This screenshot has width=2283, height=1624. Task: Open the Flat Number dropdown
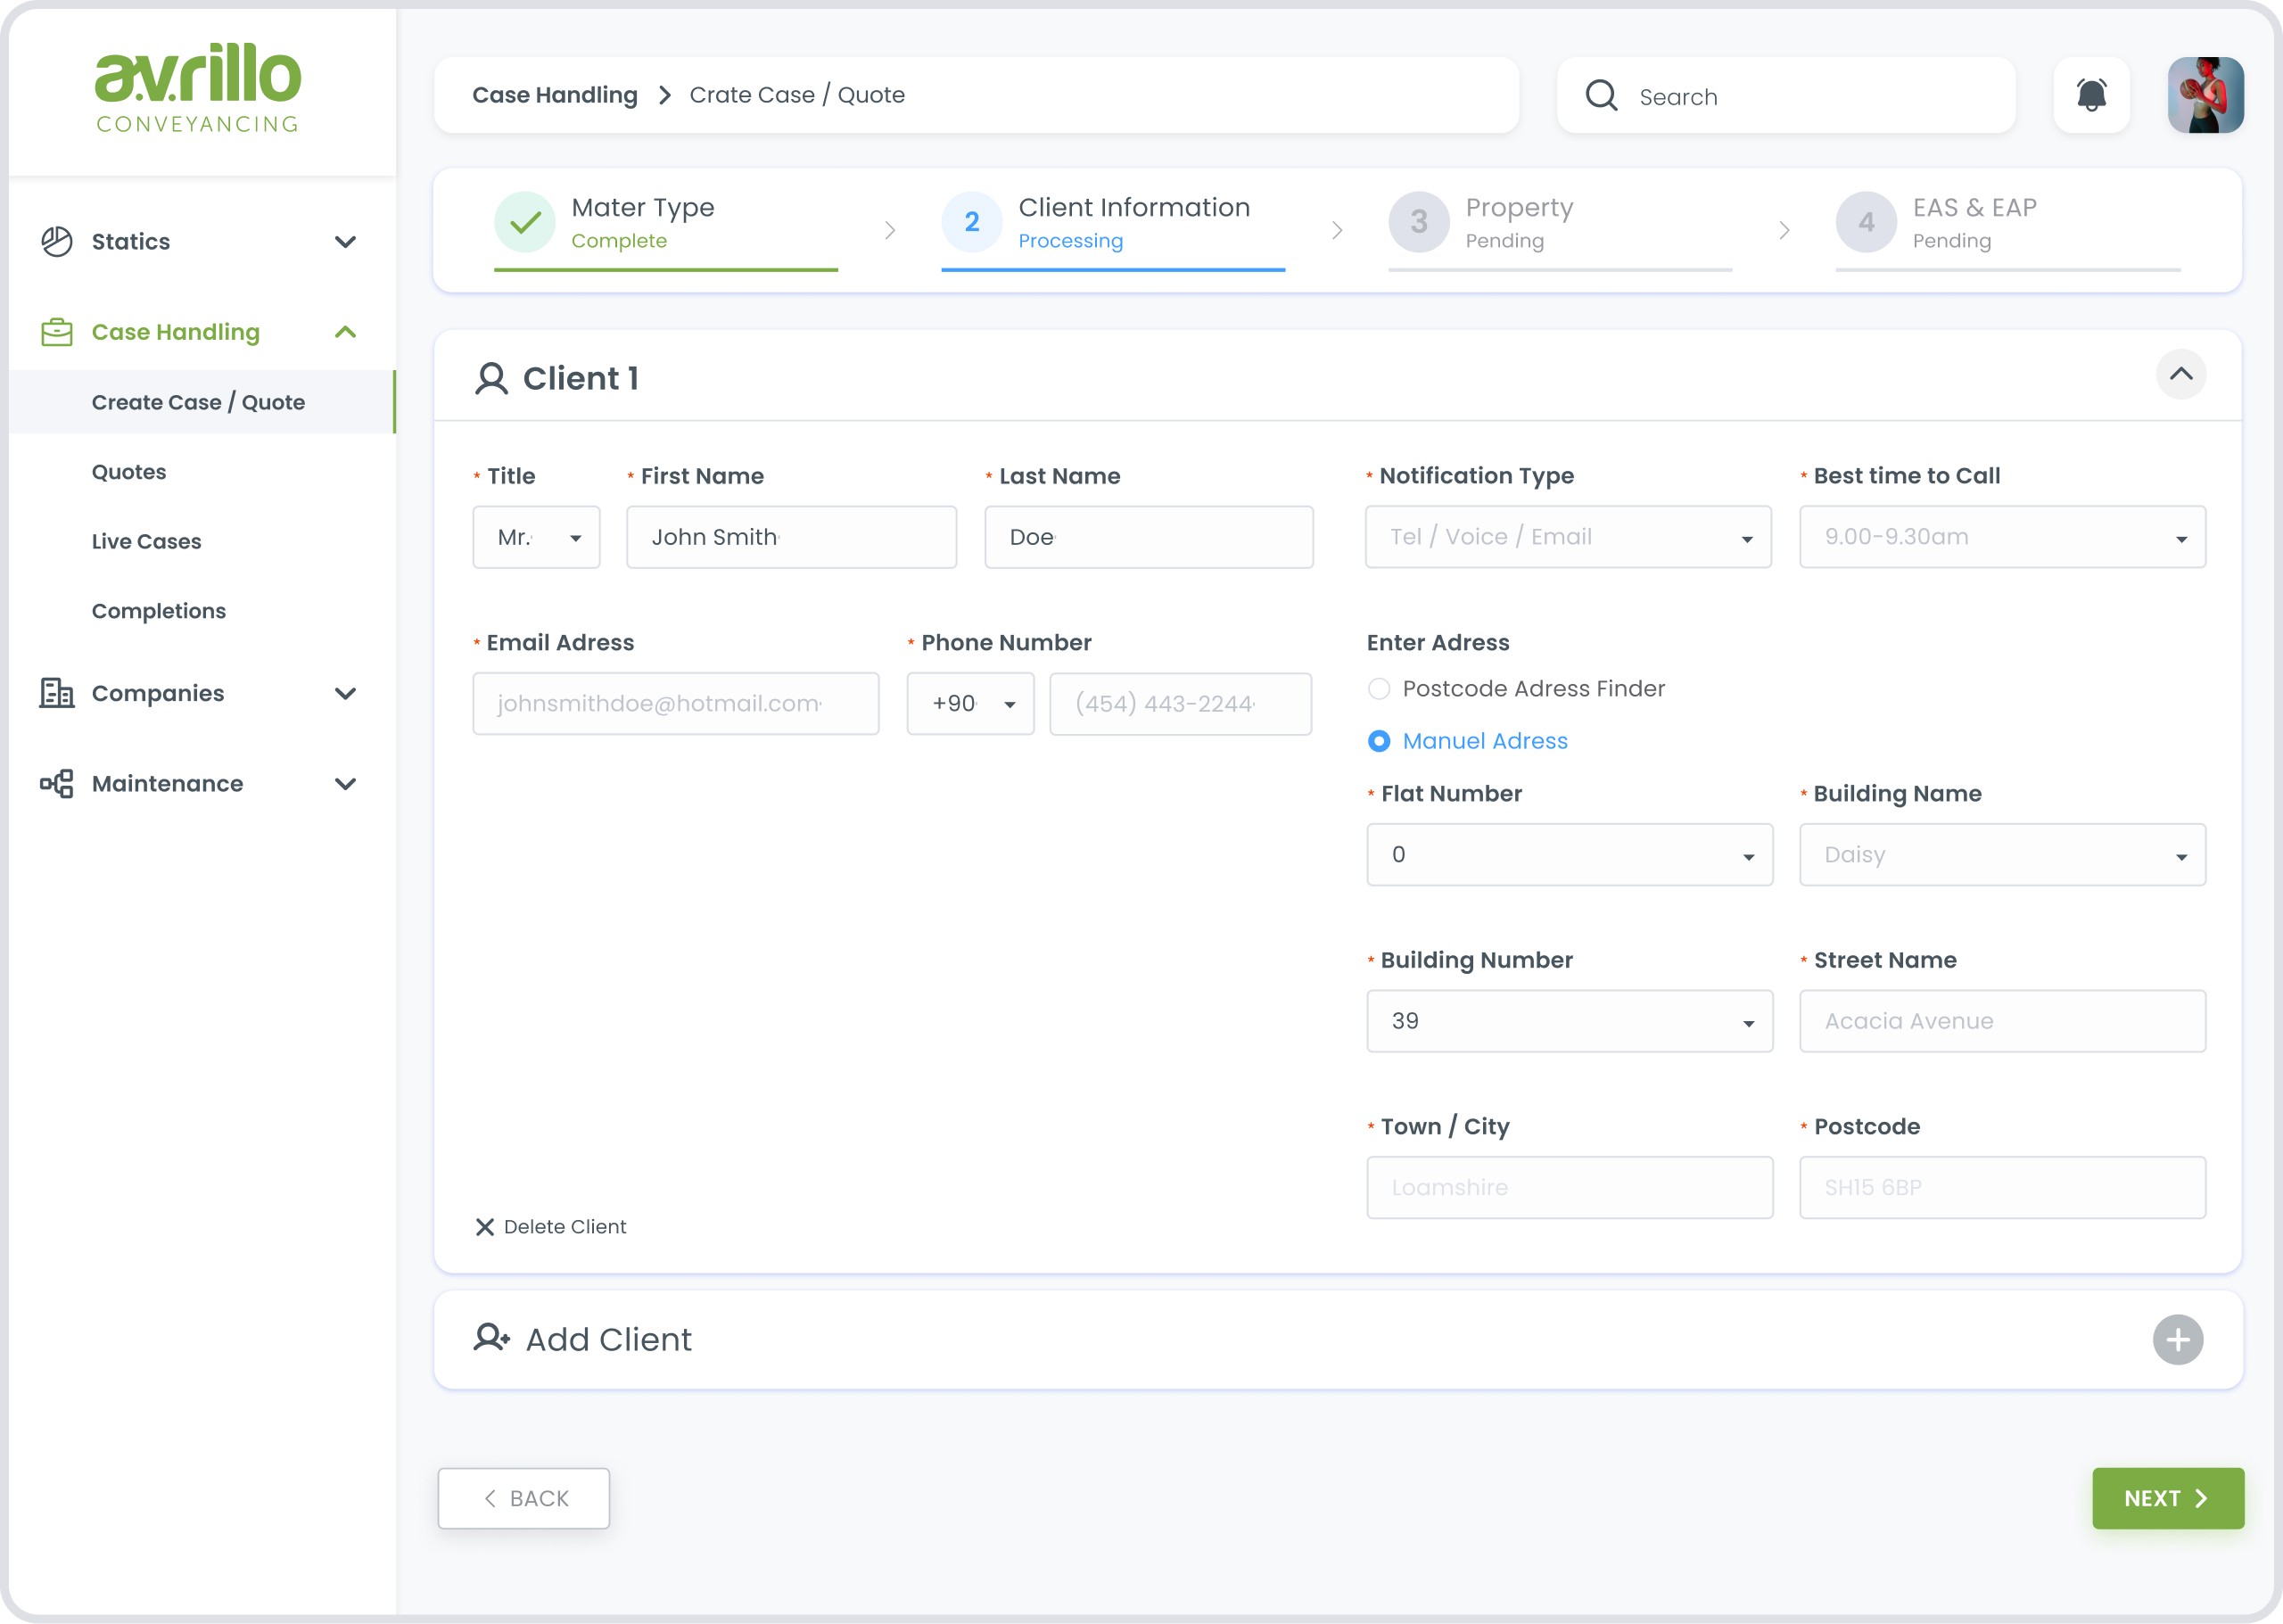pos(1569,855)
